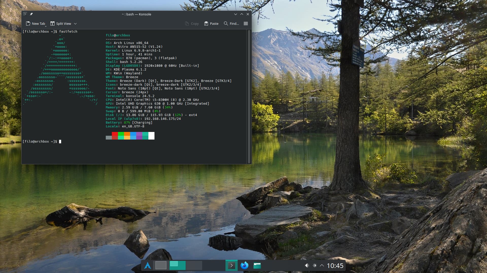The height and width of the screenshot is (273, 487).
Task: Open the volume control tray icon
Action: point(307,265)
